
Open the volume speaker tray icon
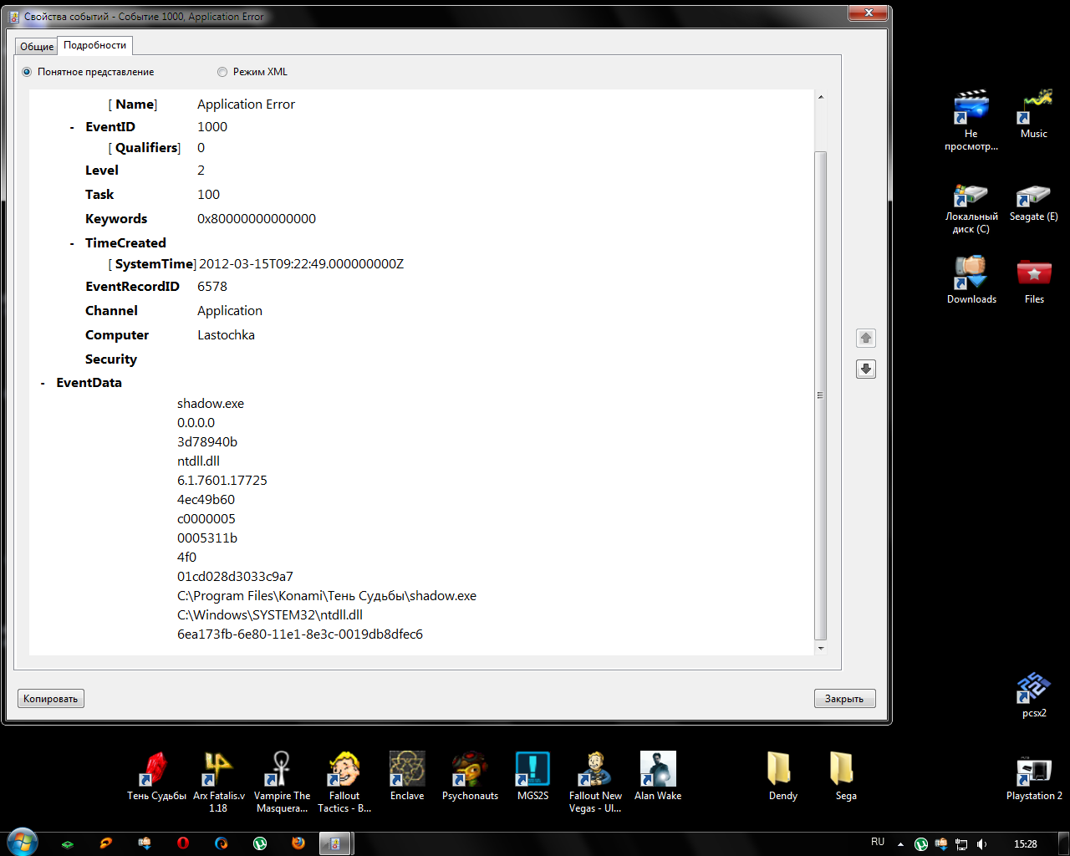[981, 844]
